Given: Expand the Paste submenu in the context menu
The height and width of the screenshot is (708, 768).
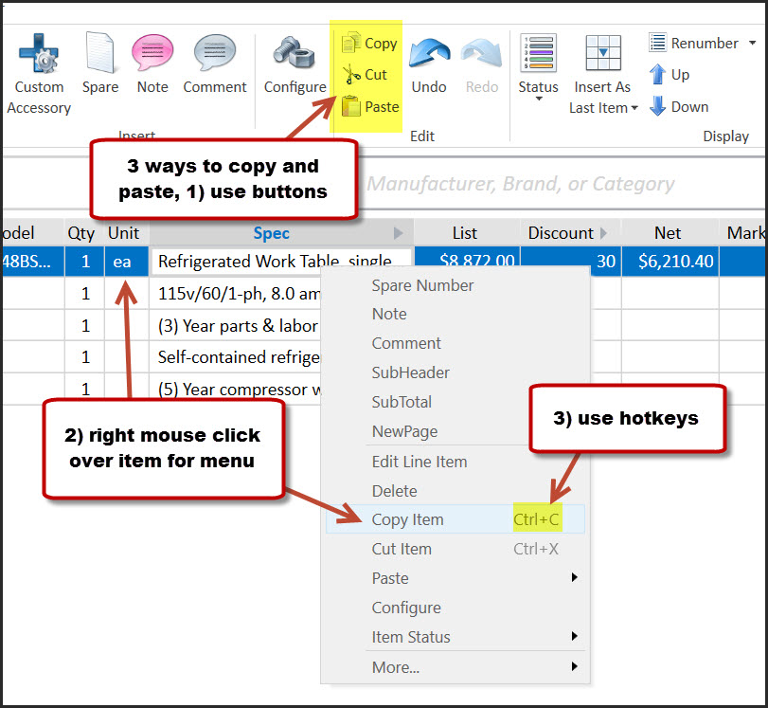Looking at the screenshot, I should [389, 578].
